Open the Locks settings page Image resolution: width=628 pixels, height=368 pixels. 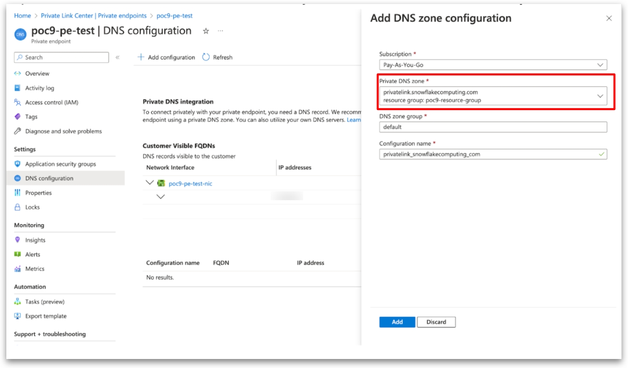point(33,207)
